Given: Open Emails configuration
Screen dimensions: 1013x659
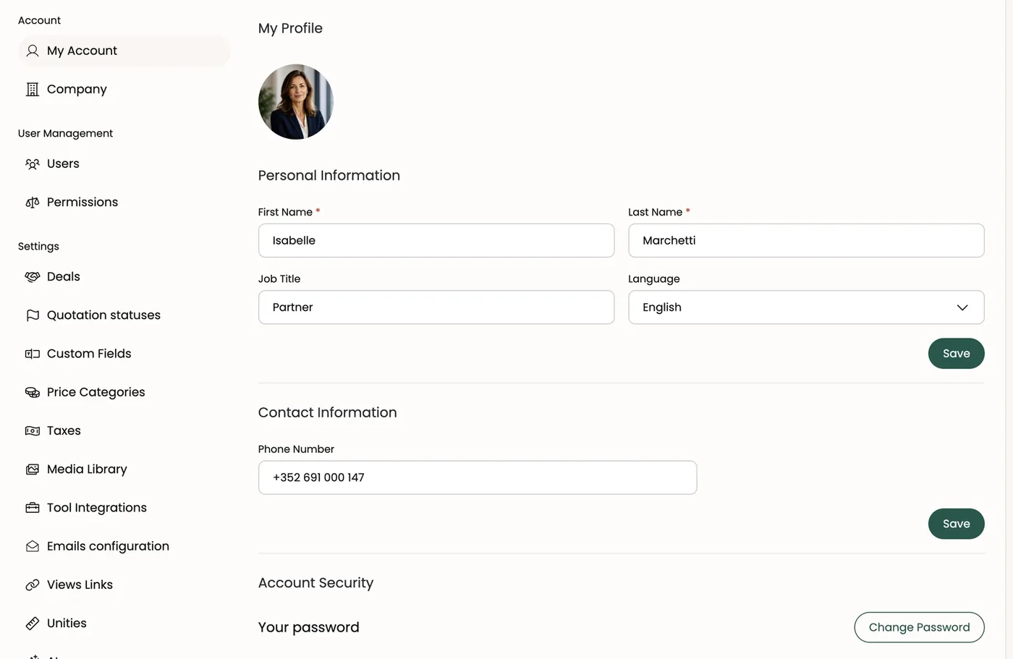Looking at the screenshot, I should 124,545.
